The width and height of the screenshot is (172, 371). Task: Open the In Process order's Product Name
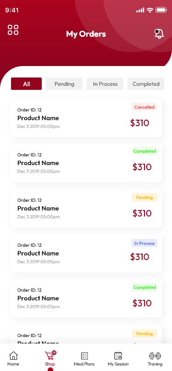[x=38, y=253]
